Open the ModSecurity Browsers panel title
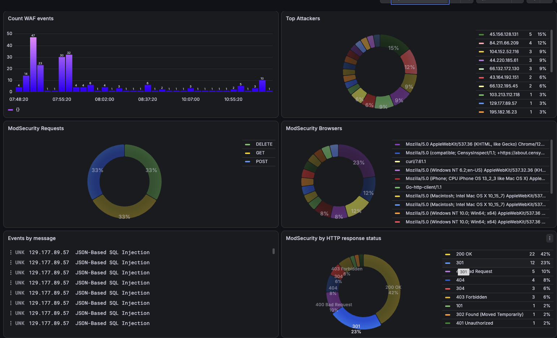Screen dimensions: 557x338 (314, 128)
